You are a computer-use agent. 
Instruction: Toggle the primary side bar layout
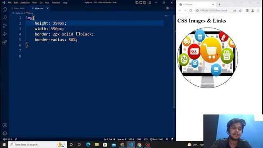(137, 3)
